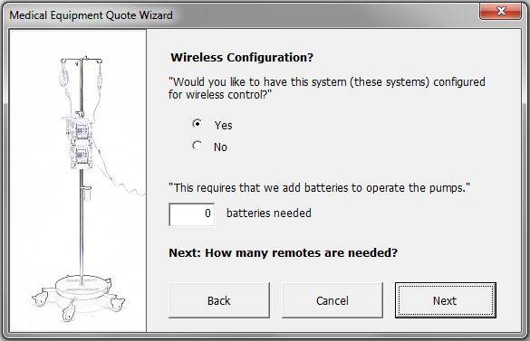This screenshot has width=530, height=341.
Task: Go to the previous step with Back
Action: point(219,300)
